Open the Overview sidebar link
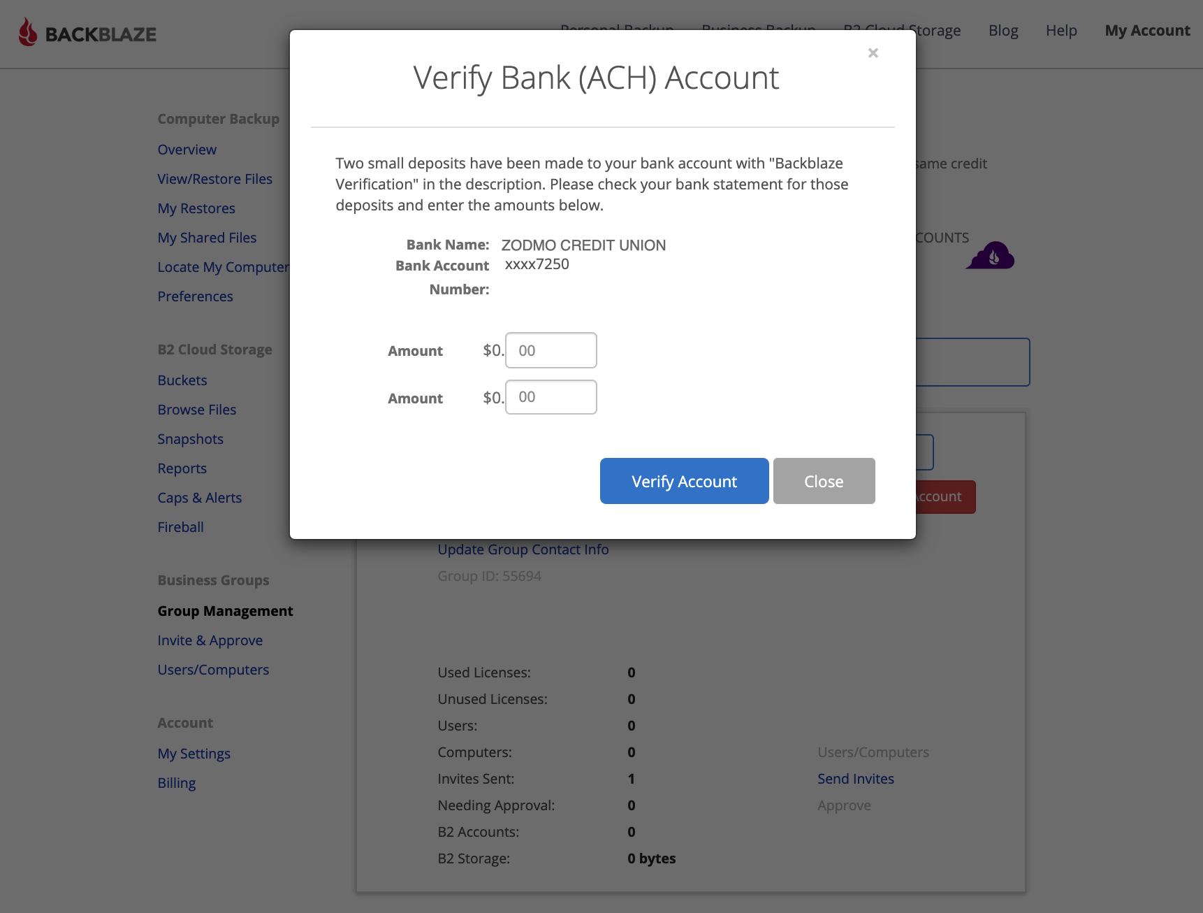The width and height of the screenshot is (1203, 913). pos(187,150)
